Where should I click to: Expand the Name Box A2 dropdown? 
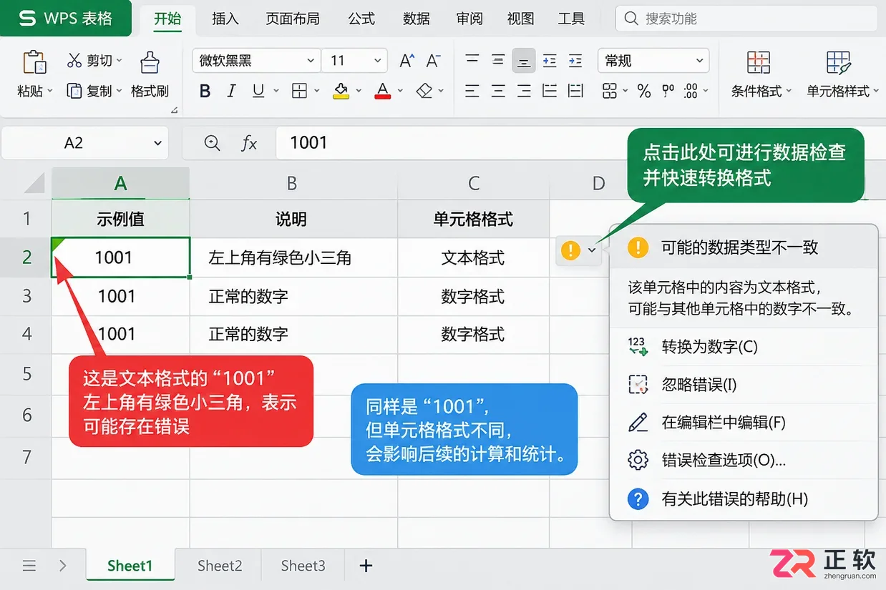pyautogui.click(x=158, y=143)
